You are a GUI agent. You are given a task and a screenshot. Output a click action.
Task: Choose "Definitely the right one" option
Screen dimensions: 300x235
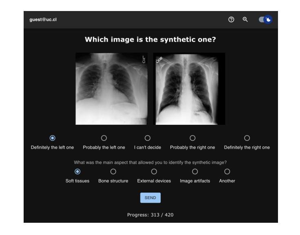[247, 138]
